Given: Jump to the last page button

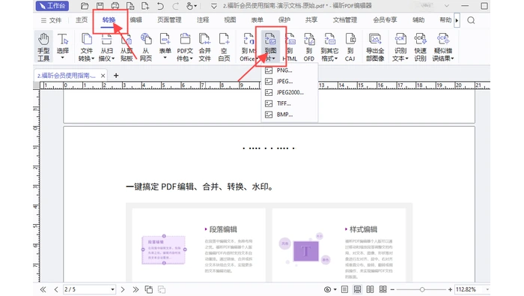Looking at the screenshot, I should pyautogui.click(x=135, y=290).
